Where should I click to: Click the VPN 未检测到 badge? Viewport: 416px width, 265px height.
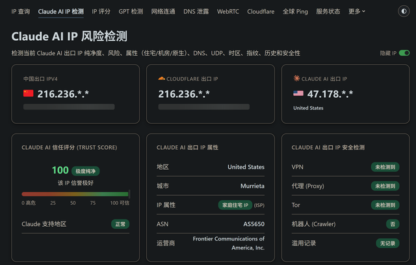[x=385, y=167]
